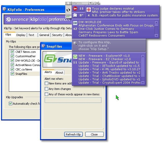Click the CBC logo icon
162x143 pixels.
(89, 10)
